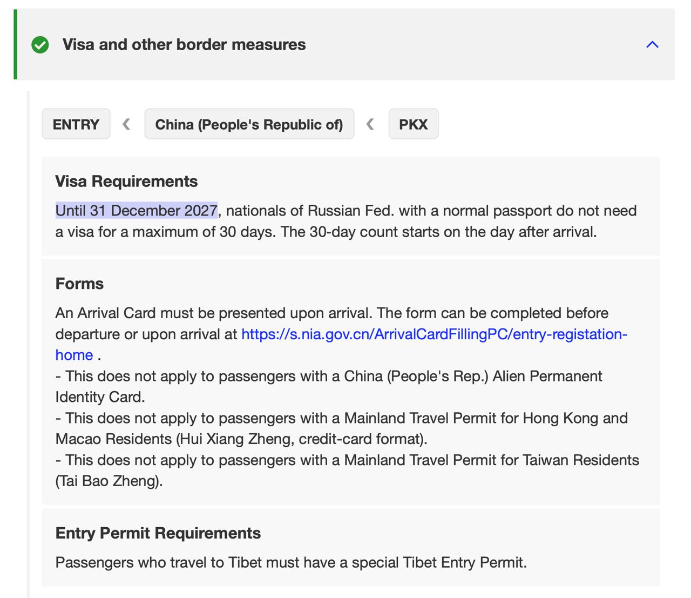691x598 pixels.
Task: Click the Alien Permanent Identity Card bullet
Action: tap(329, 386)
